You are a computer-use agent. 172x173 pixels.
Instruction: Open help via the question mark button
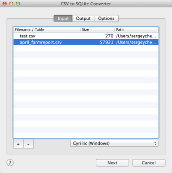click(x=10, y=163)
